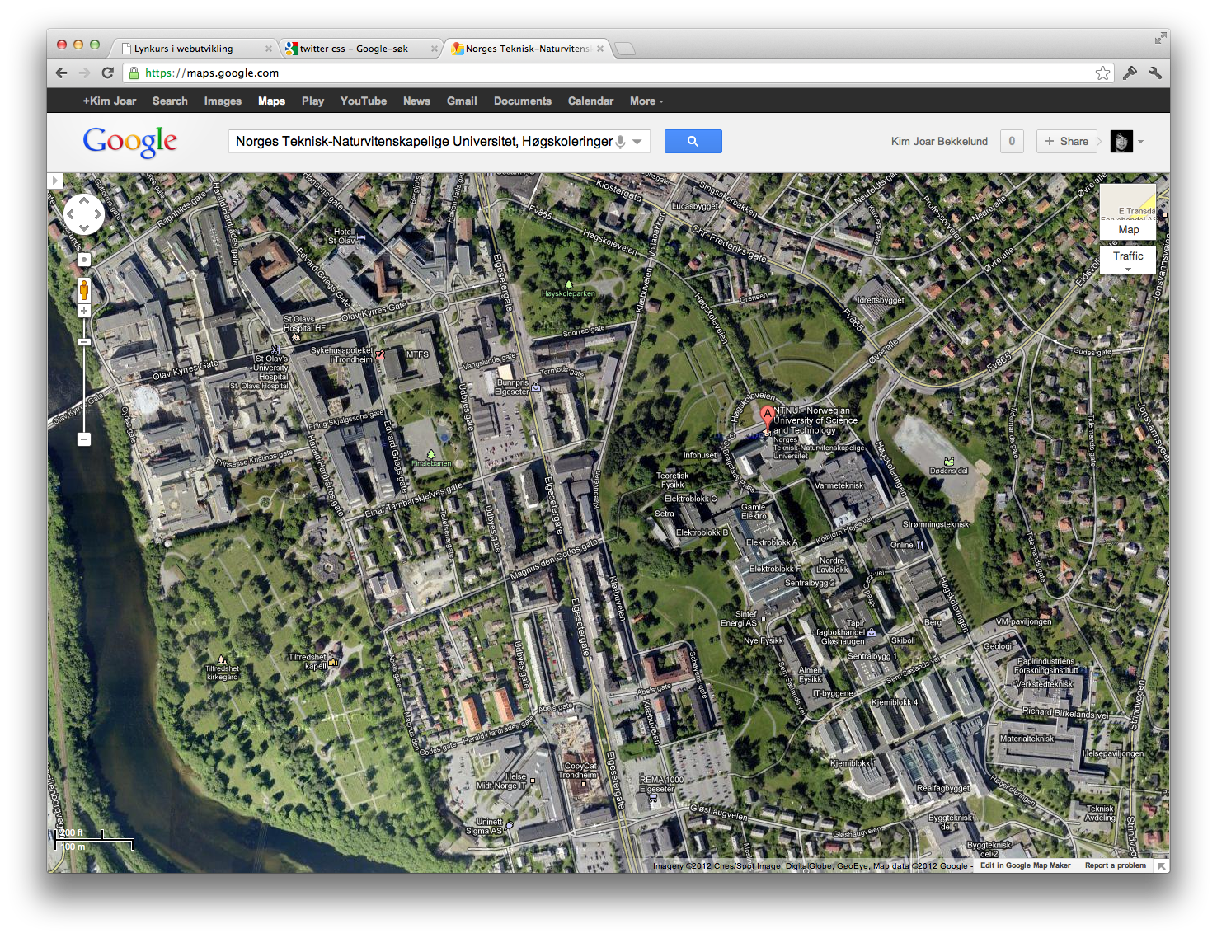Bookmark this page with the star icon
Viewport: 1217px width, 938px height.
(x=1103, y=73)
